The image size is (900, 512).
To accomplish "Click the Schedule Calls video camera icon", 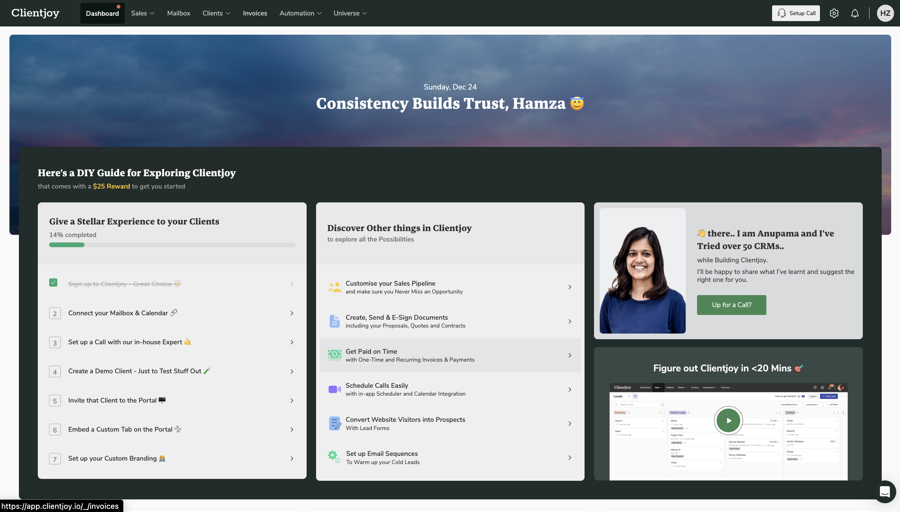I will pyautogui.click(x=334, y=389).
